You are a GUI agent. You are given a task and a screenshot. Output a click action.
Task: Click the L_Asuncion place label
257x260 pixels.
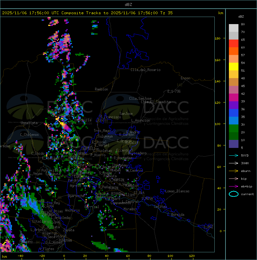tap(141, 120)
